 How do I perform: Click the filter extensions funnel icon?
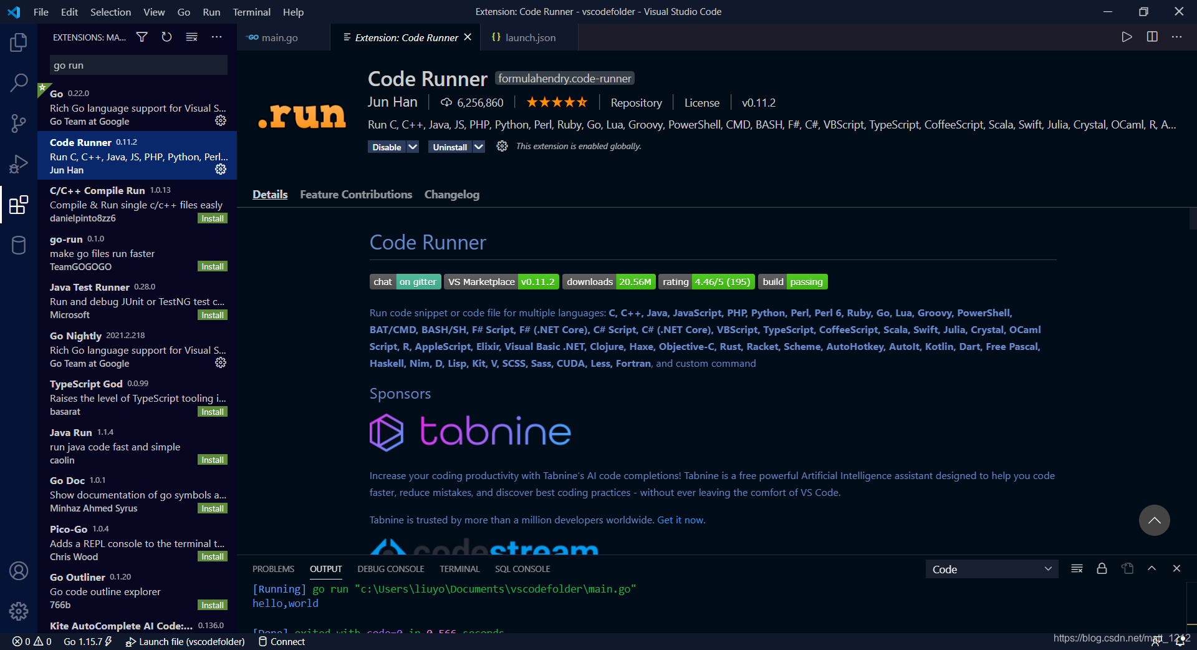coord(142,37)
